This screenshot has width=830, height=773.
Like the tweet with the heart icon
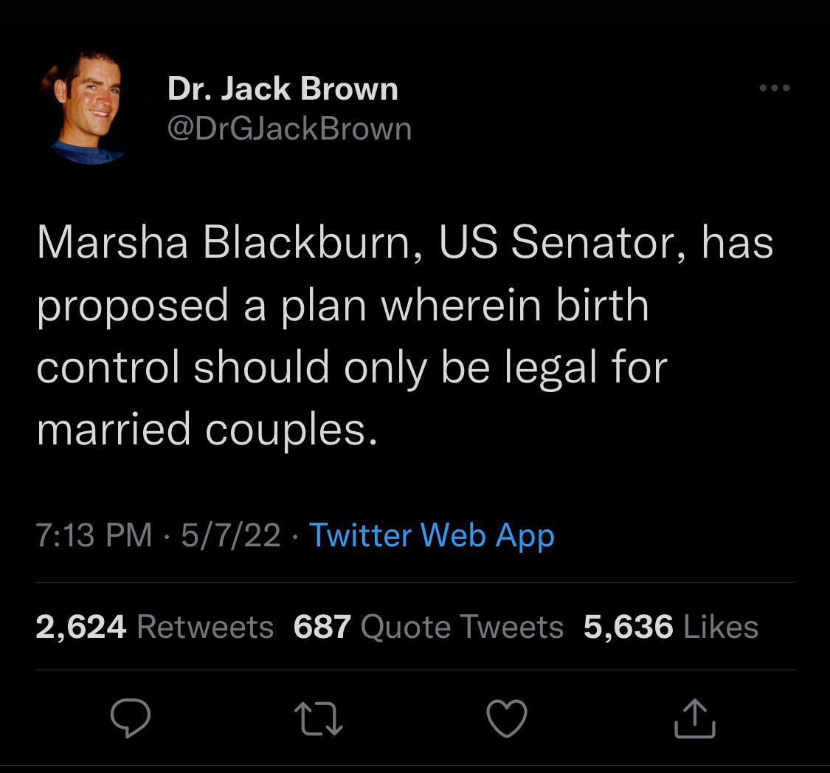tap(507, 718)
